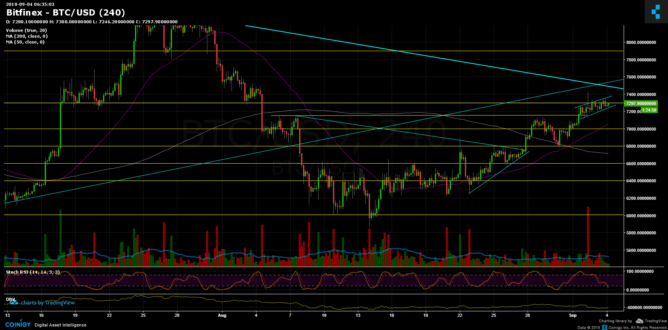Click the 'Sep' label on the time axis
This screenshot has height=330, width=668.
point(573,315)
